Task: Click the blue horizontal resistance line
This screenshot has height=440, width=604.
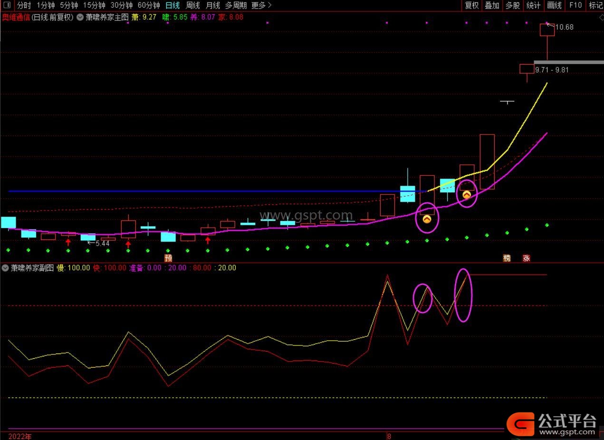Action: tap(218, 191)
